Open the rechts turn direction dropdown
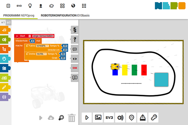 click(x=41, y=54)
